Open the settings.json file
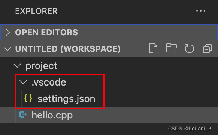Screen dimensions: 218x135 [x=66, y=99]
